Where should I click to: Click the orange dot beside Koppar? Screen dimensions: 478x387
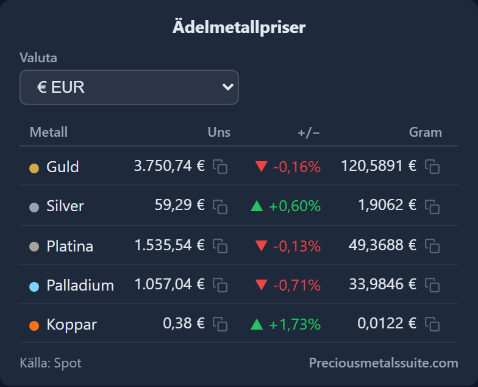click(x=34, y=326)
